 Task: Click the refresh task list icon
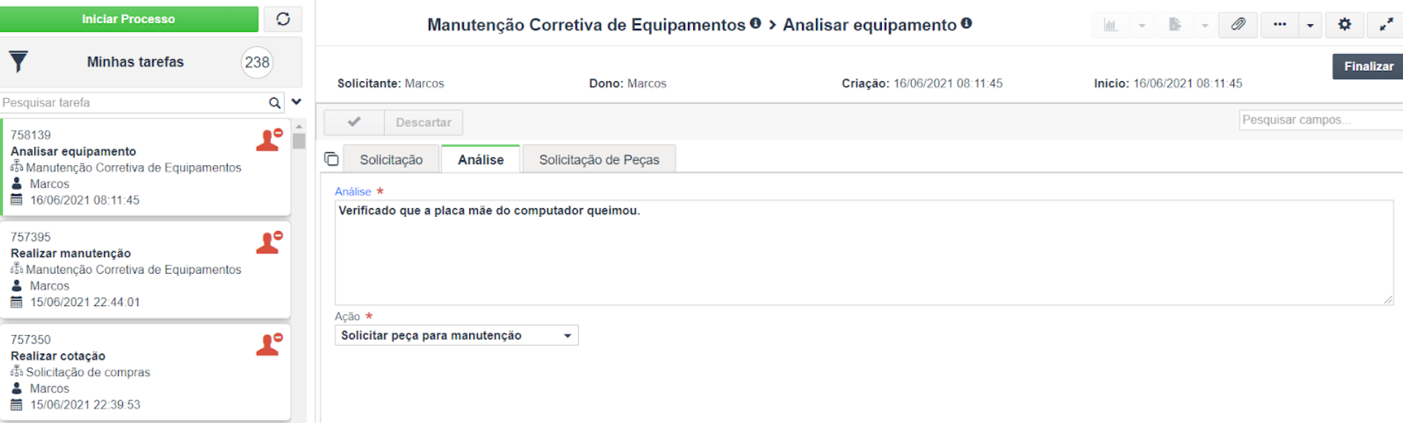click(x=283, y=19)
